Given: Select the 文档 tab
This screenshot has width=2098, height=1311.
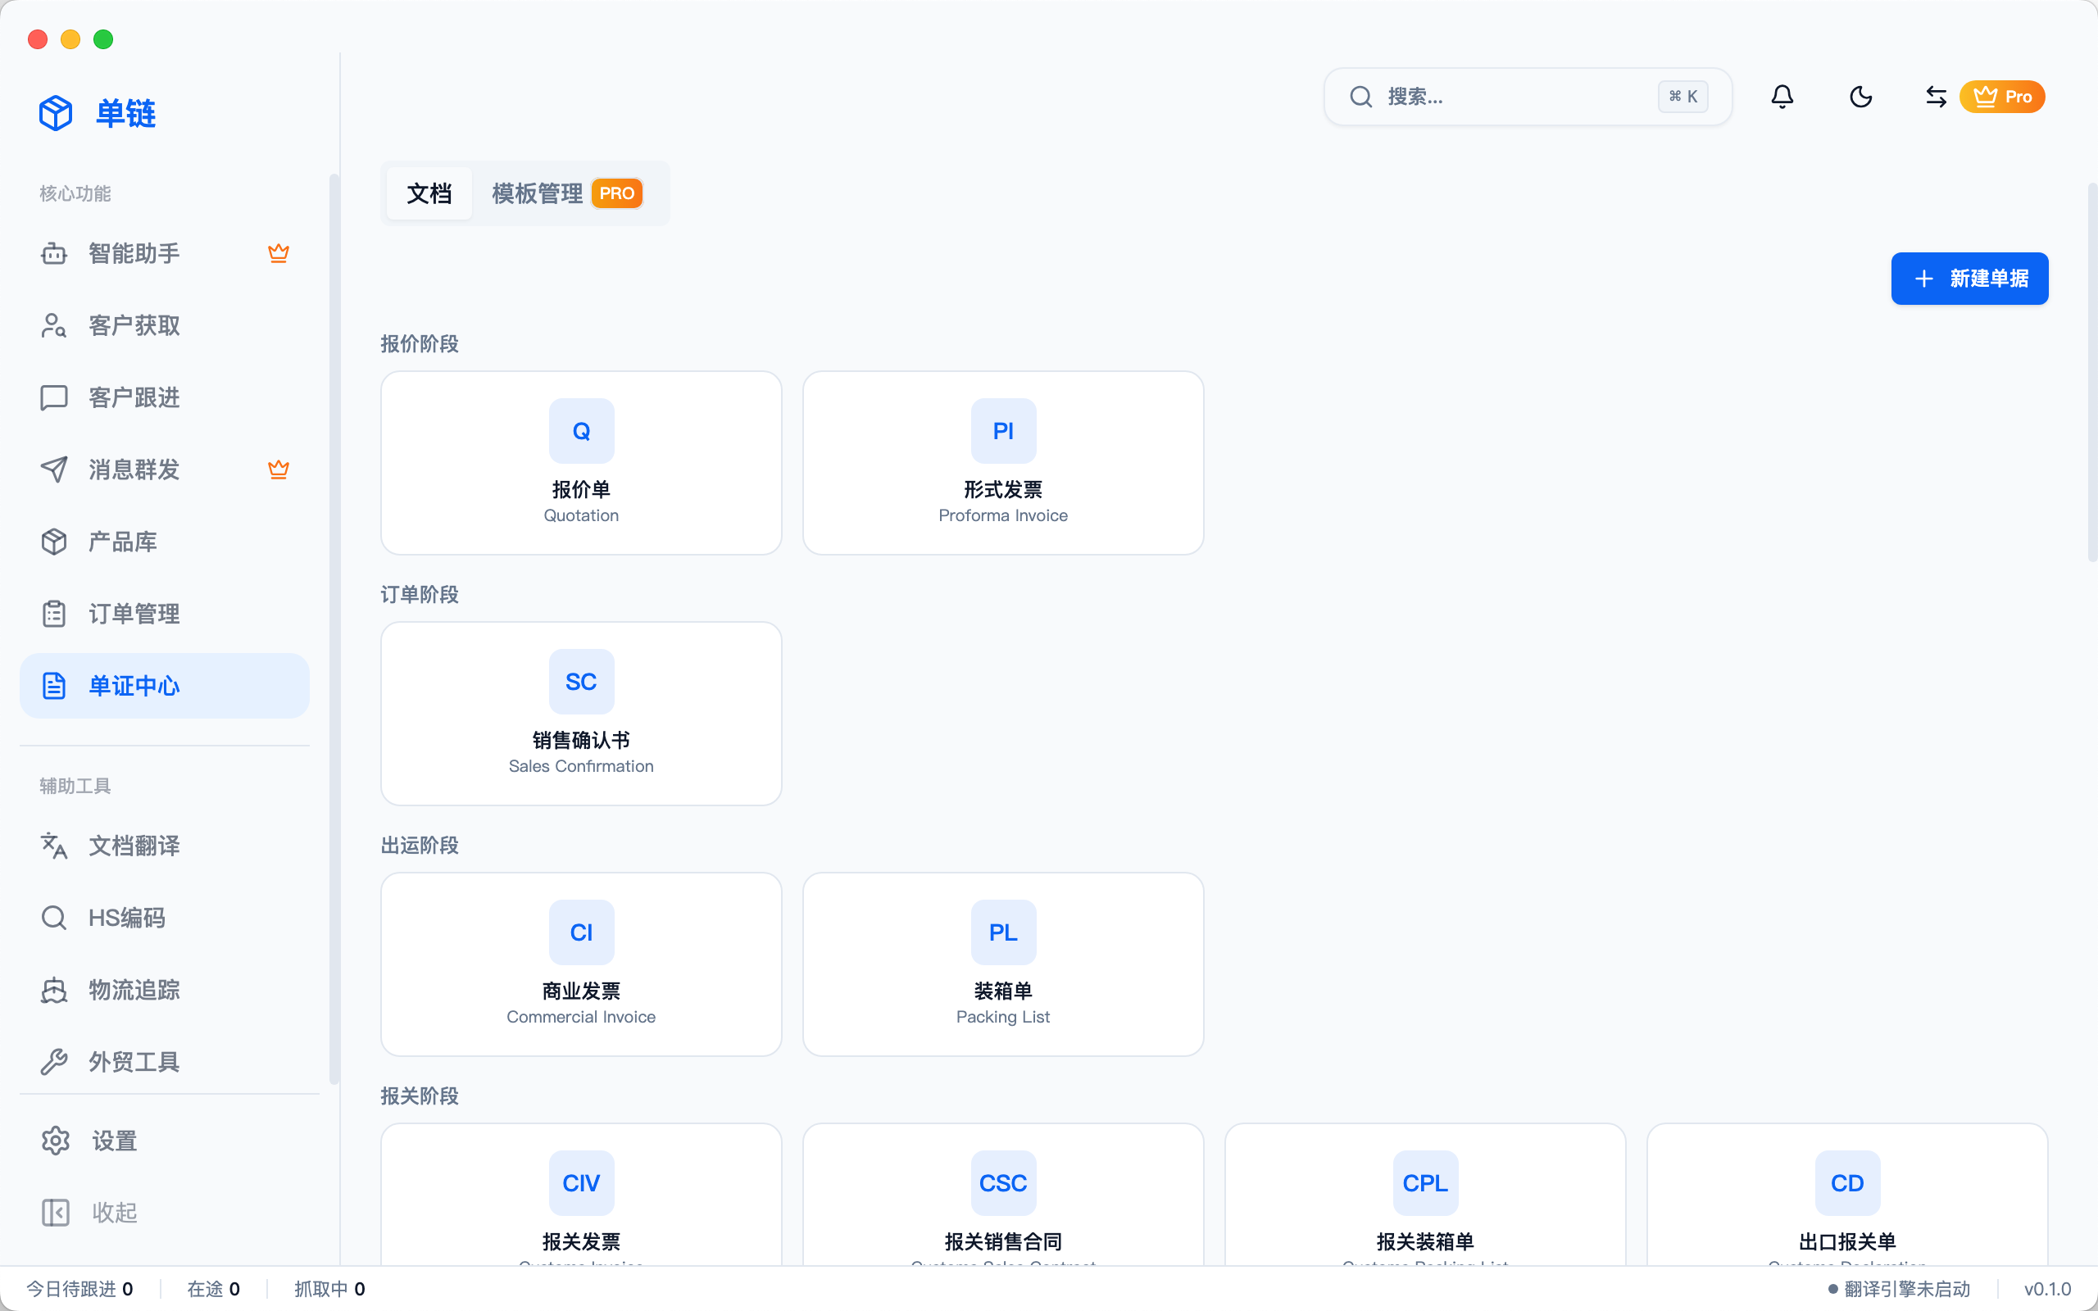Looking at the screenshot, I should point(429,193).
